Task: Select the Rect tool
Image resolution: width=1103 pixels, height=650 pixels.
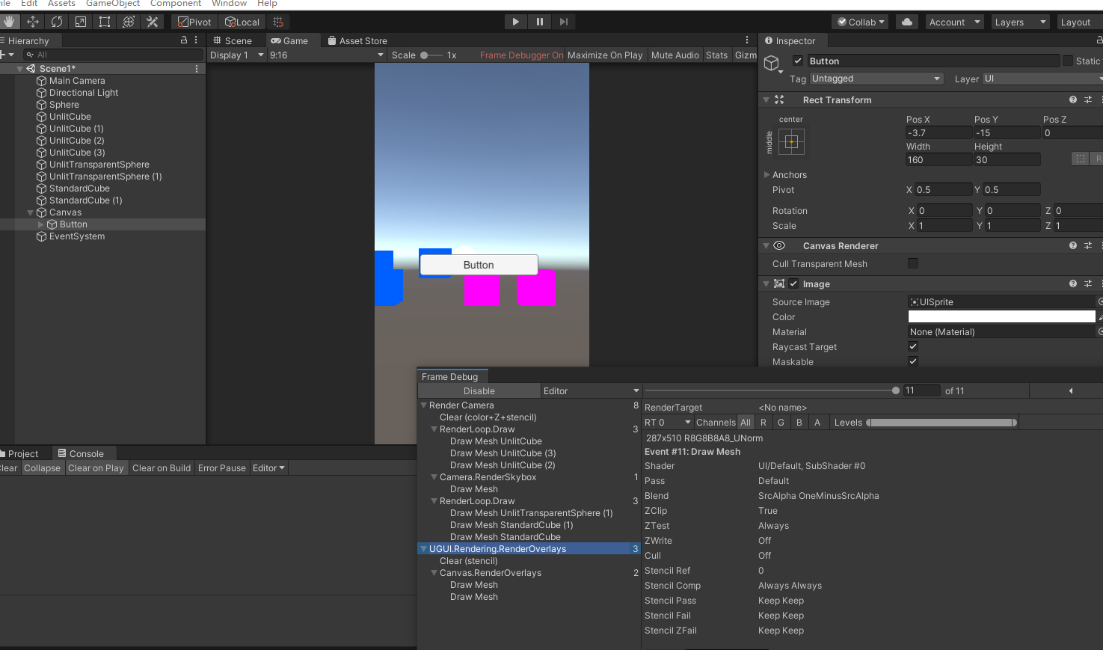Action: [105, 22]
